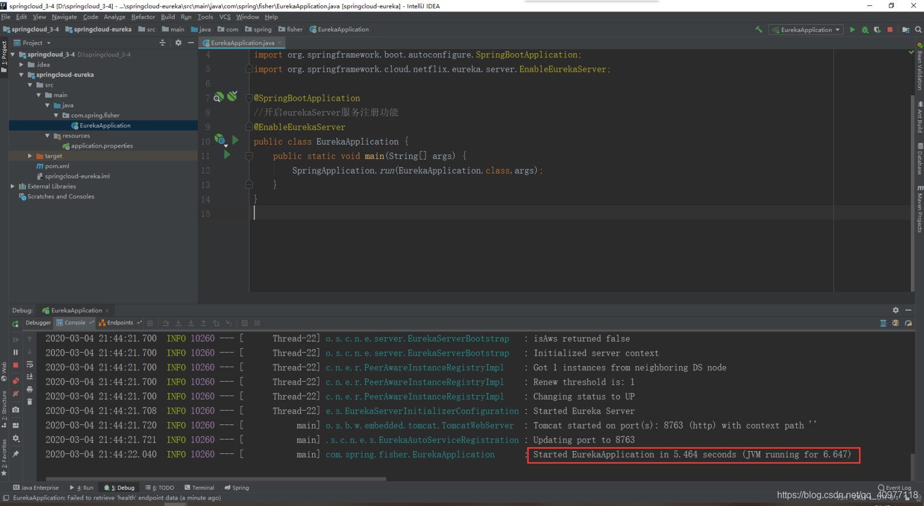This screenshot has width=924, height=506.
Task: Run with Coverage icon in toolbar
Action: tap(877, 29)
